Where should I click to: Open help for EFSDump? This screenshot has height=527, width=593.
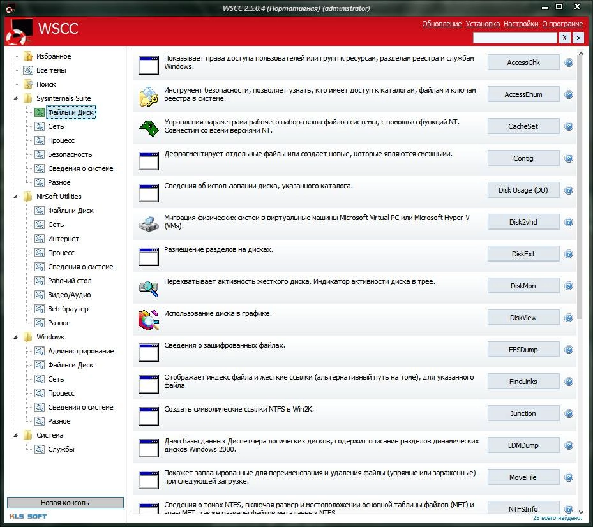coord(568,350)
